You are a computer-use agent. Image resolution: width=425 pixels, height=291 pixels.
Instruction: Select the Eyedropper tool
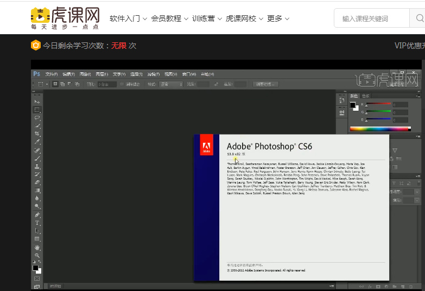click(x=37, y=142)
